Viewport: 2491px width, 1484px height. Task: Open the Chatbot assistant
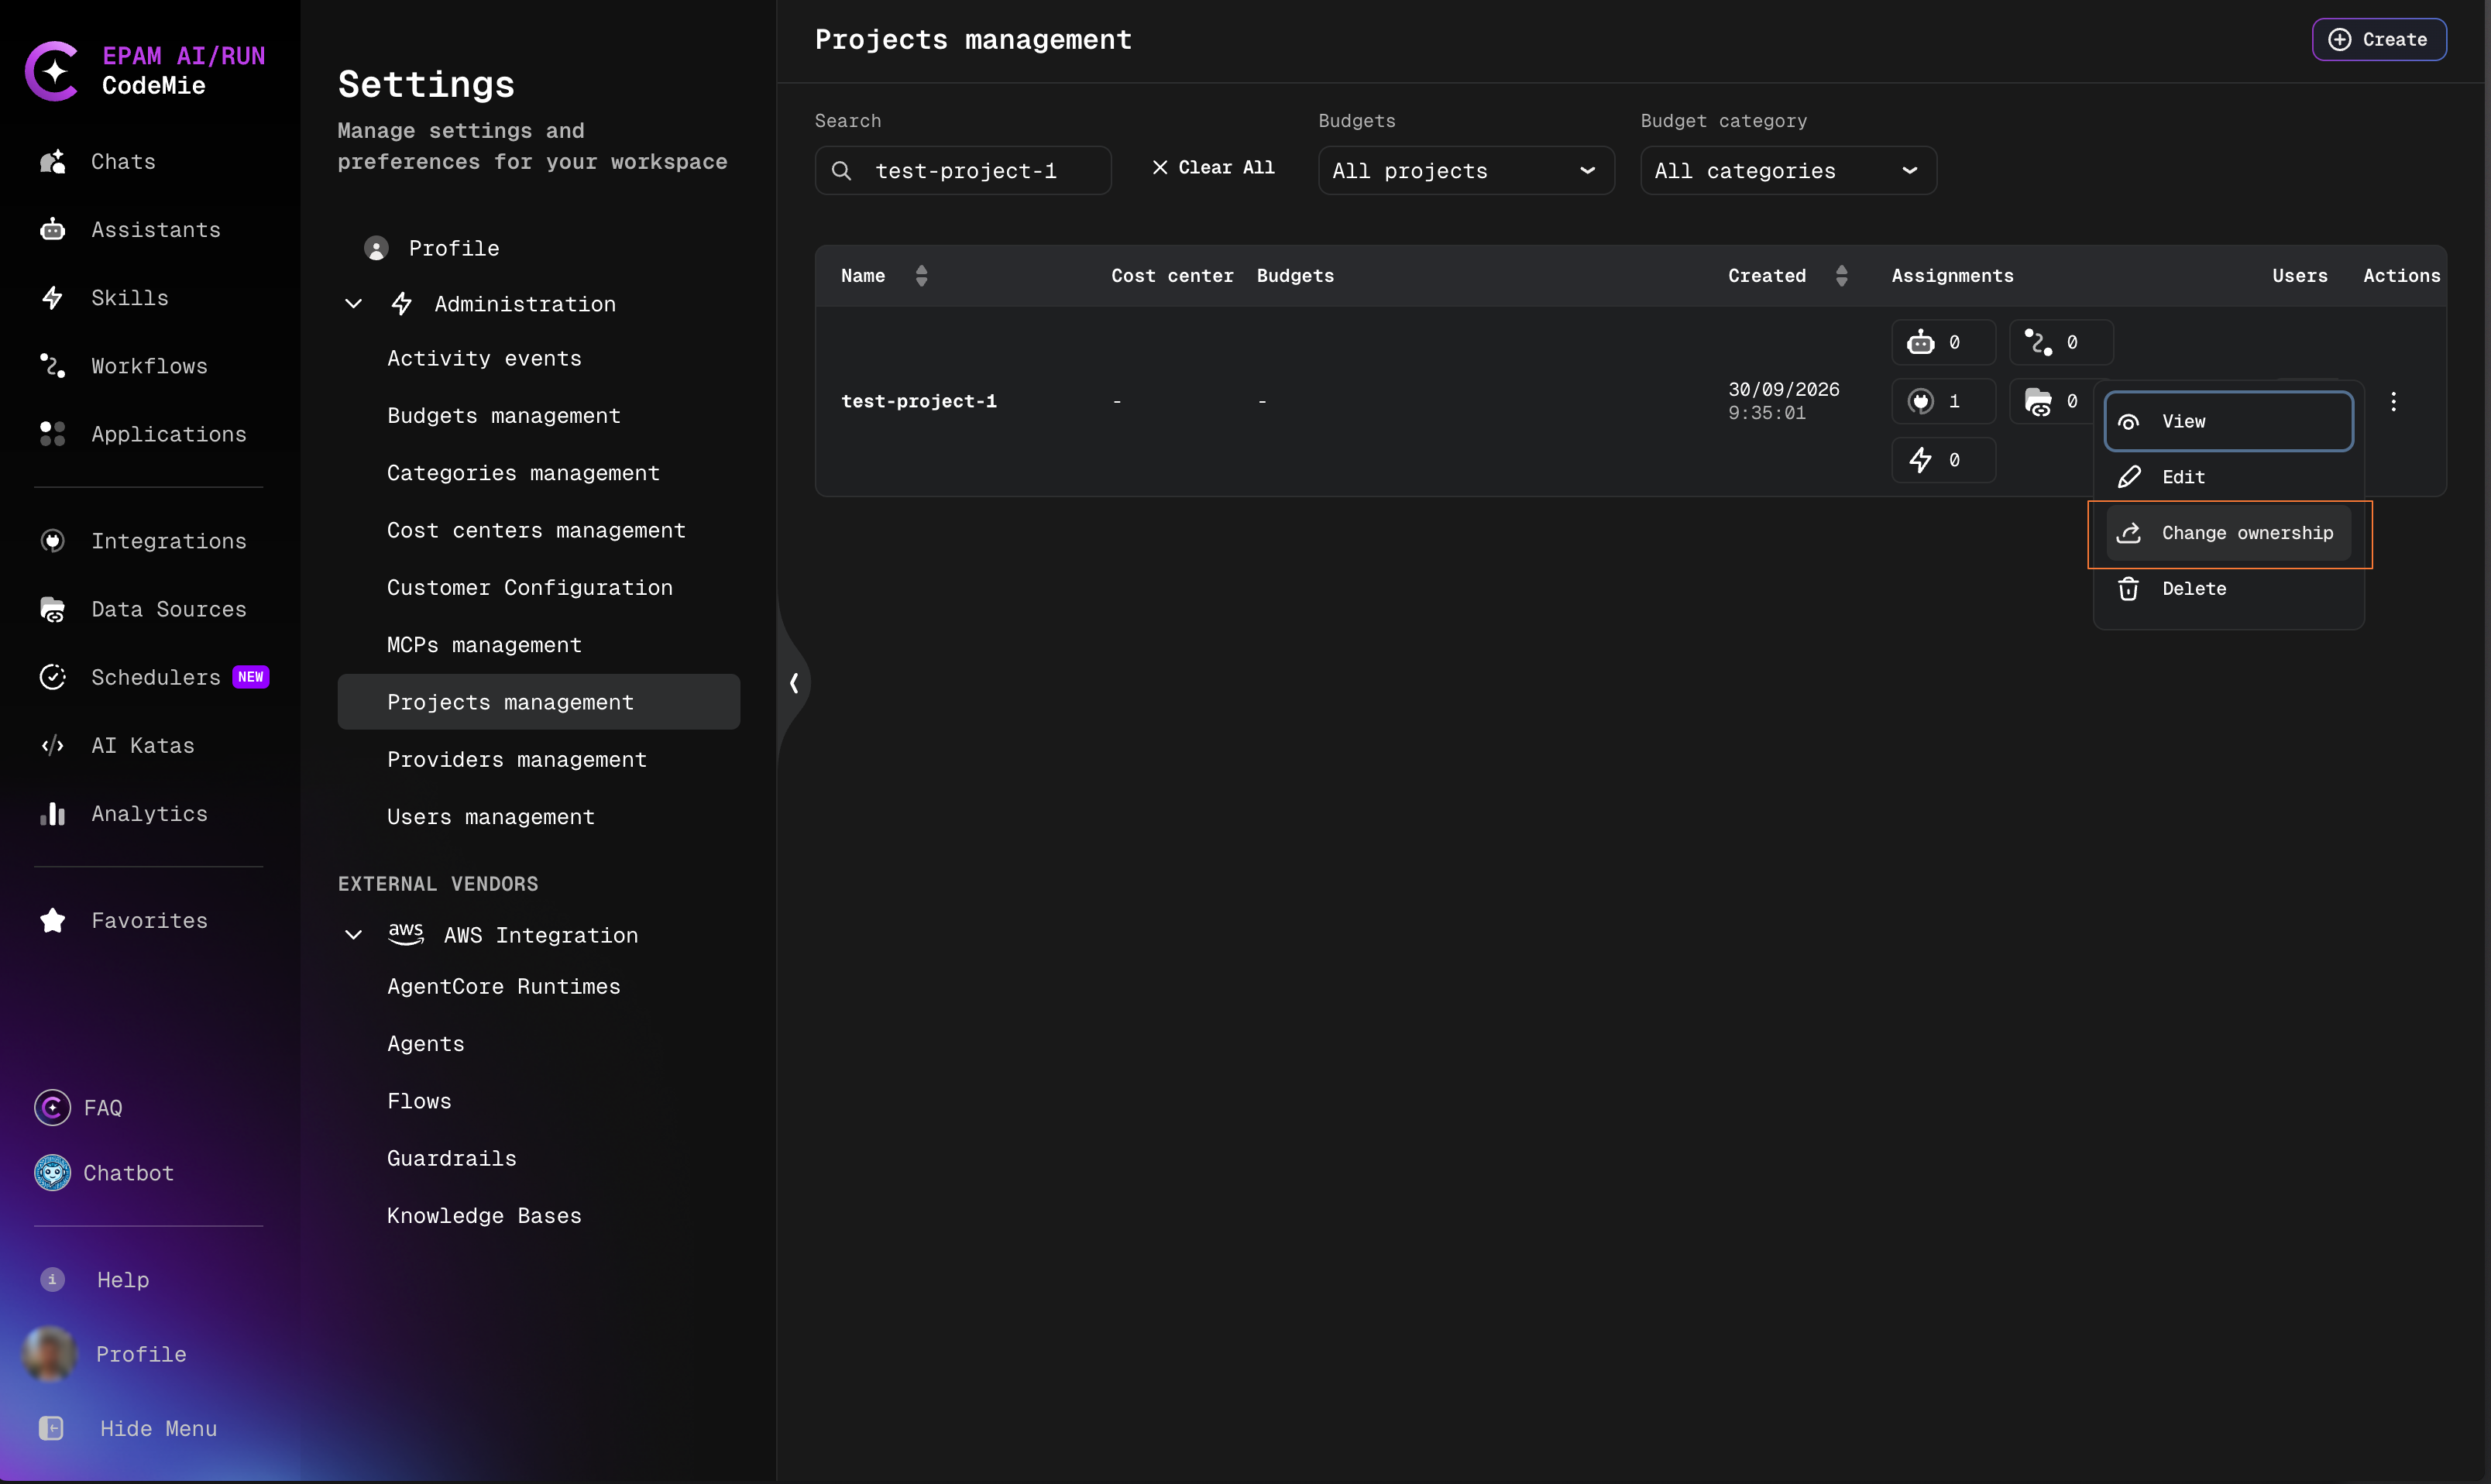point(104,1172)
